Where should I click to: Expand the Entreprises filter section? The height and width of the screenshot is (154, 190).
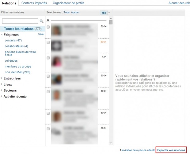pyautogui.click(x=12, y=79)
